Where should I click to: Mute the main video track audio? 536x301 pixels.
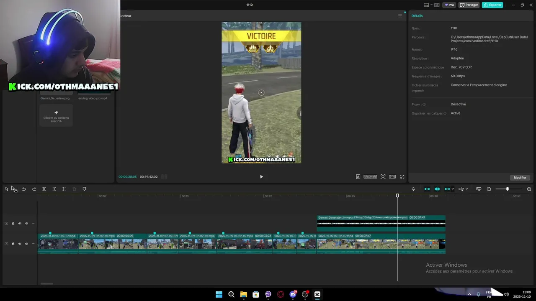pos(26,244)
